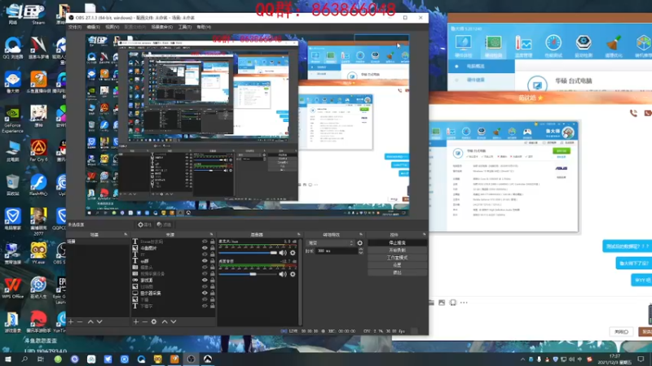This screenshot has height=366, width=652.
Task: Open source properties gear below sources list
Action: (x=154, y=321)
